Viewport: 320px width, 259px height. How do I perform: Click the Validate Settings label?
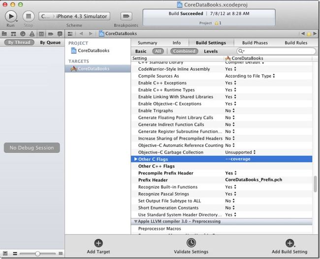point(191,252)
